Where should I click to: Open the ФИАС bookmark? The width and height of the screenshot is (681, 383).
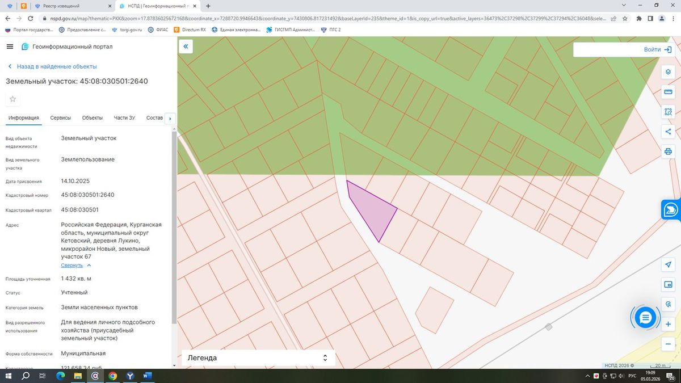coord(158,30)
